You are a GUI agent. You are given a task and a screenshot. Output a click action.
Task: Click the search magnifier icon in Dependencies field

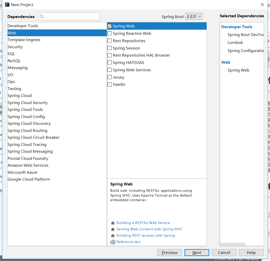point(42,16)
